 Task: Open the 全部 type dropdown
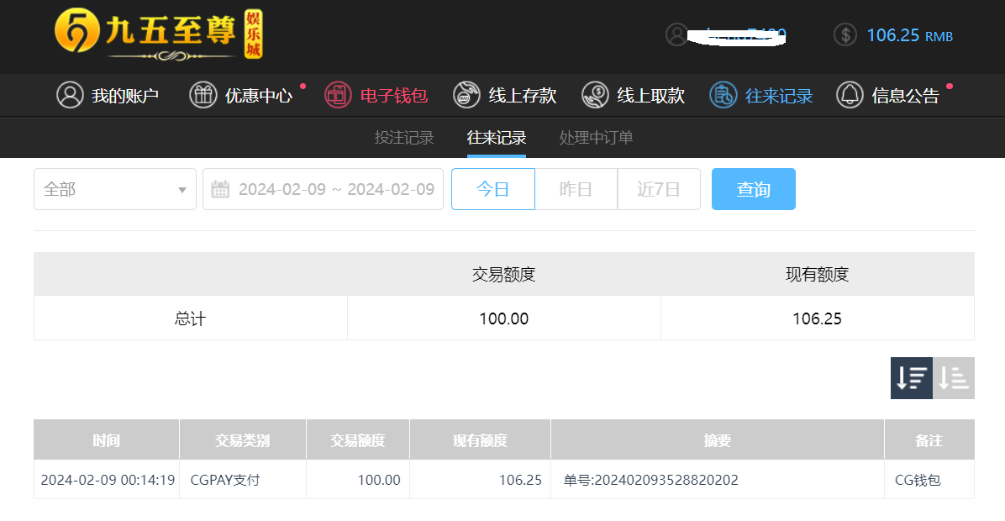(115, 189)
